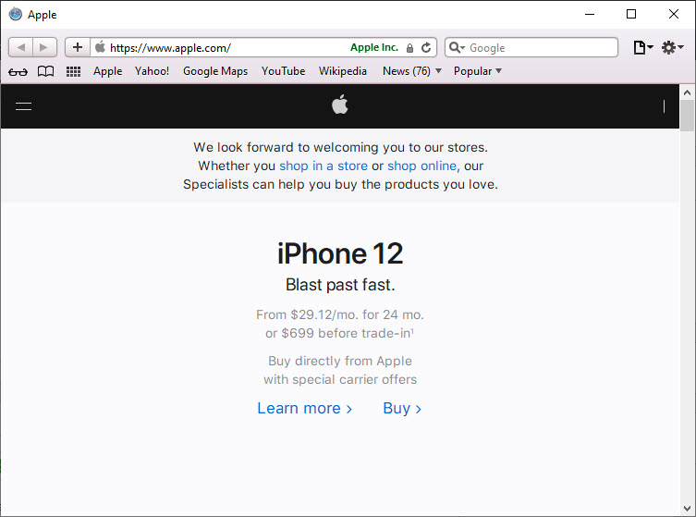
Task: Open the Google Maps bookmark
Action: (x=215, y=71)
